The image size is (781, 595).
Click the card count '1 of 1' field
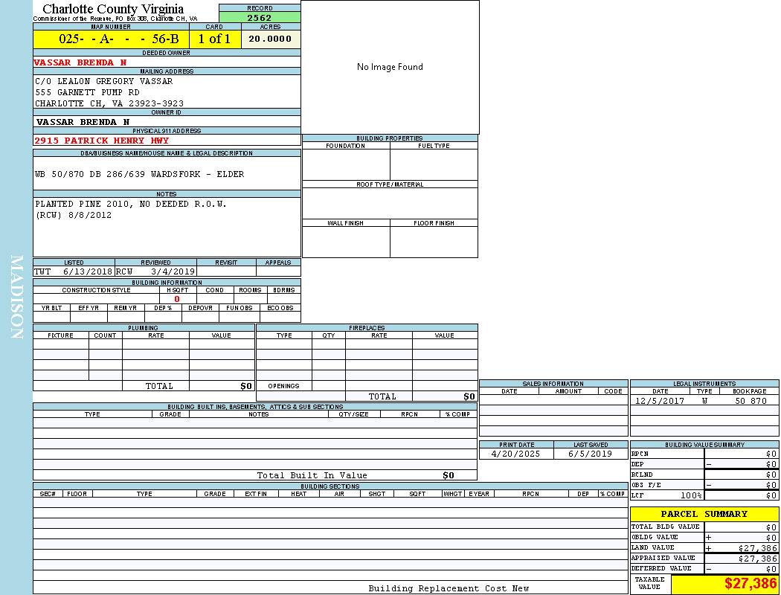tap(214, 39)
